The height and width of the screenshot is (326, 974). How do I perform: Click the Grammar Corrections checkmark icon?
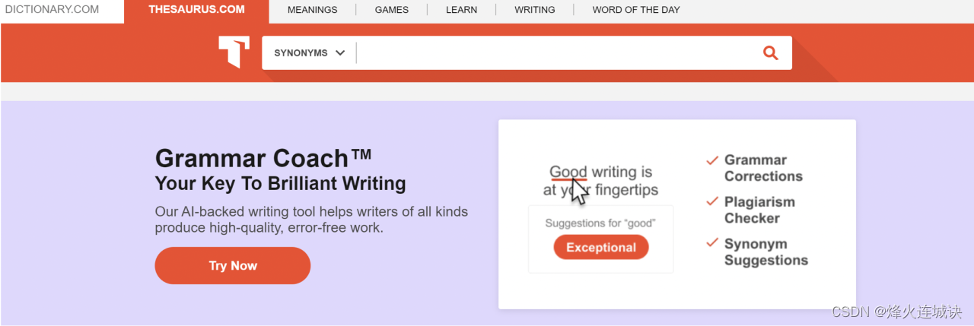point(712,160)
